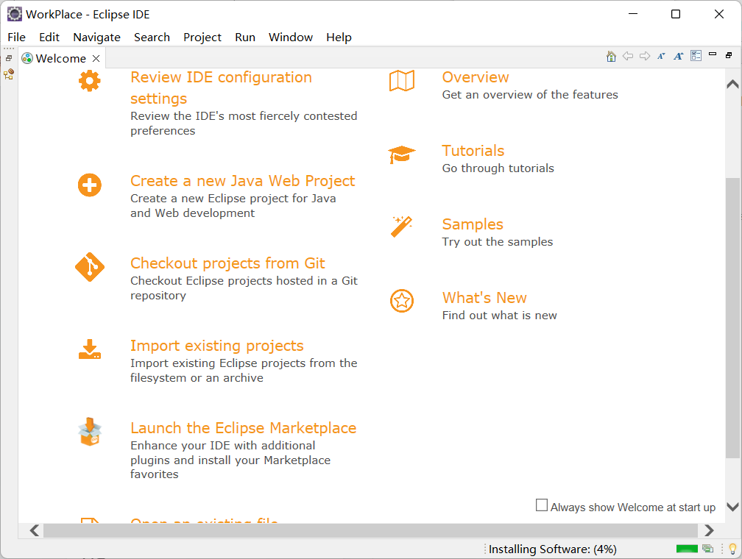Close the Welcome tab

click(96, 58)
